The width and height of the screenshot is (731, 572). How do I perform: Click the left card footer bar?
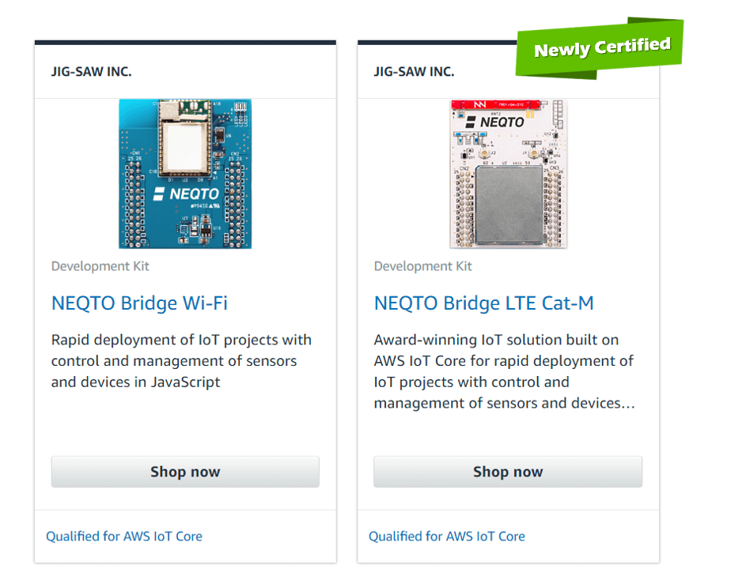[x=185, y=536]
